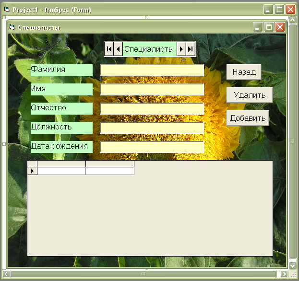
Task: Click the Специалисты data control caption
Action: click(x=150, y=49)
